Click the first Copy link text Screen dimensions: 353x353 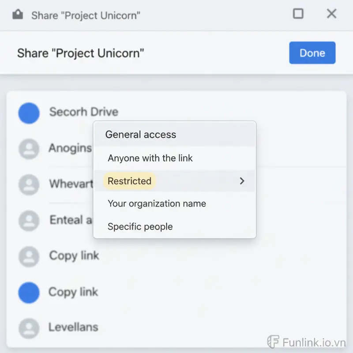pos(74,256)
